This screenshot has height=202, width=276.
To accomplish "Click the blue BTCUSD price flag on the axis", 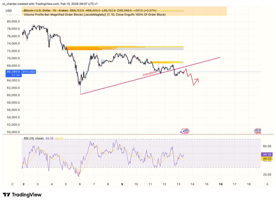I will click(13, 72).
